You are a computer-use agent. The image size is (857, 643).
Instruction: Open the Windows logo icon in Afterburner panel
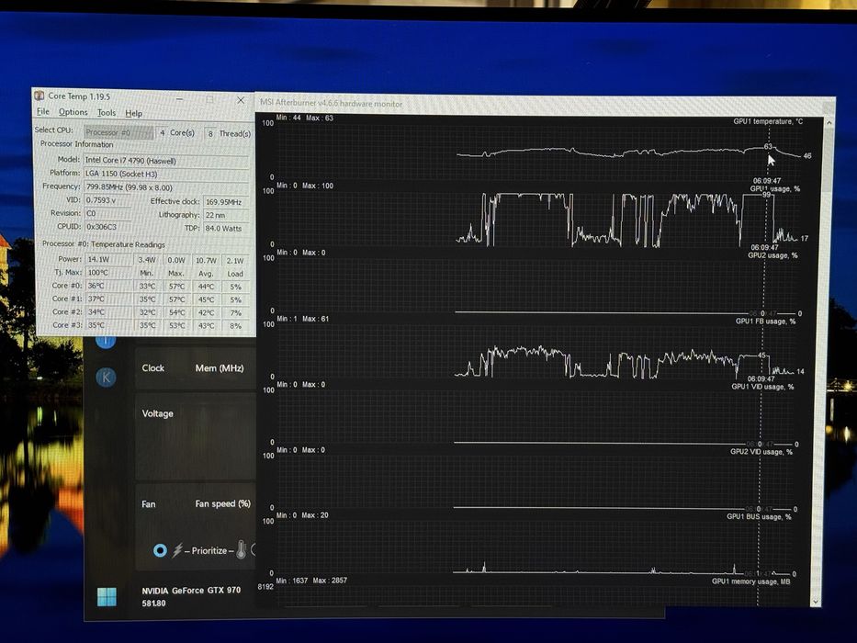coord(107,596)
